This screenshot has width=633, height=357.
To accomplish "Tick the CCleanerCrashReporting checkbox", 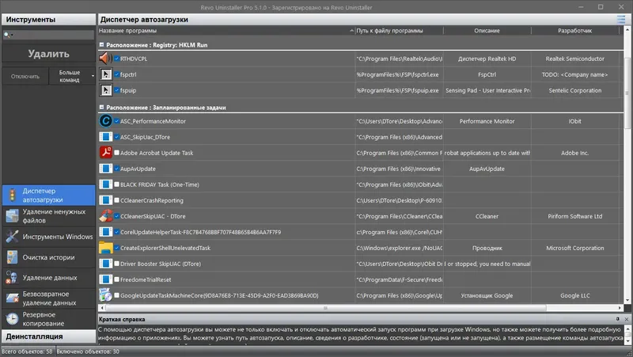I will [116, 200].
